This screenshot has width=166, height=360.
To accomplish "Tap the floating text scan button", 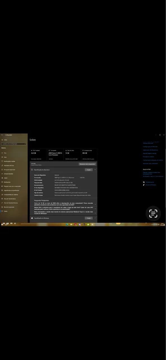I will (x=153, y=214).
